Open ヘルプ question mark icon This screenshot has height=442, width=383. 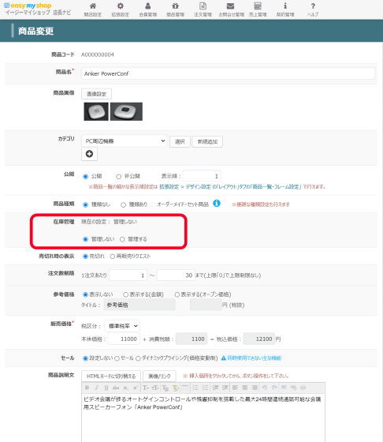pos(313,6)
